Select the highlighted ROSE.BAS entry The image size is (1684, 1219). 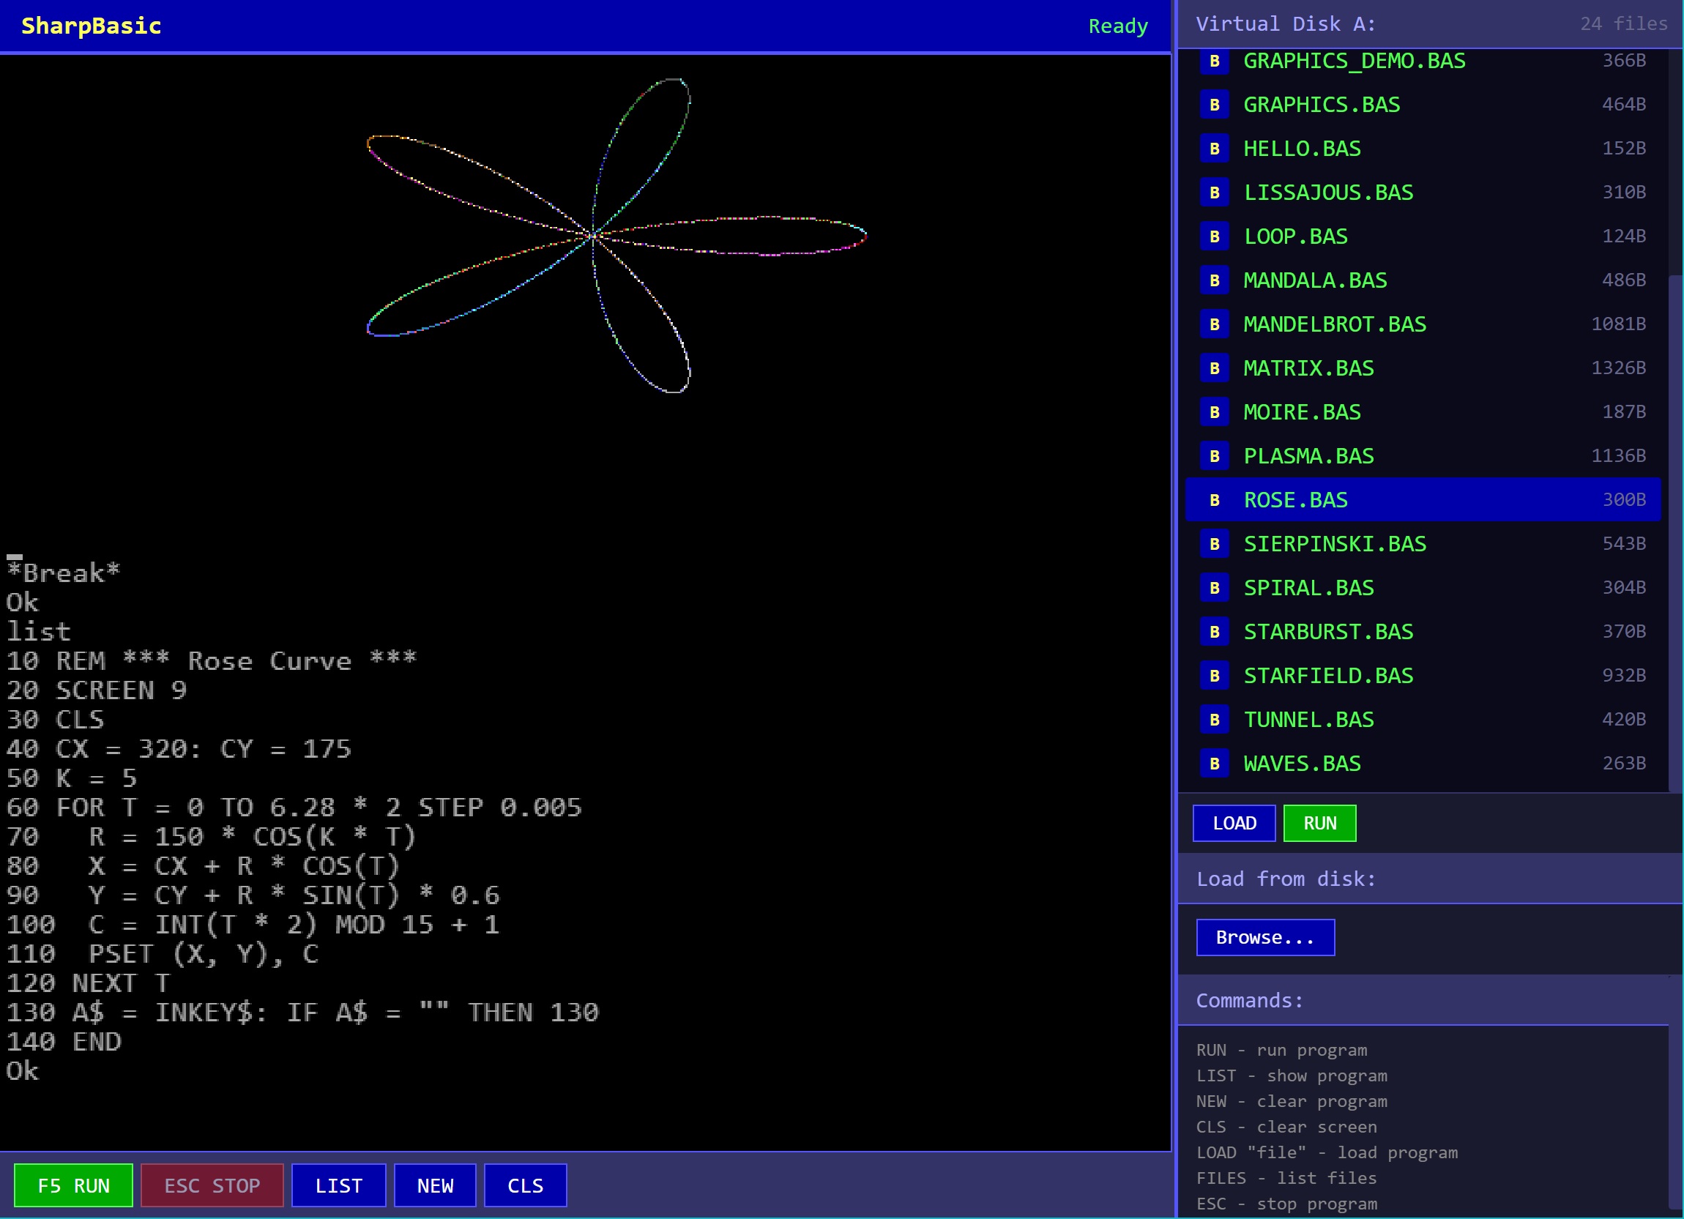[1296, 499]
